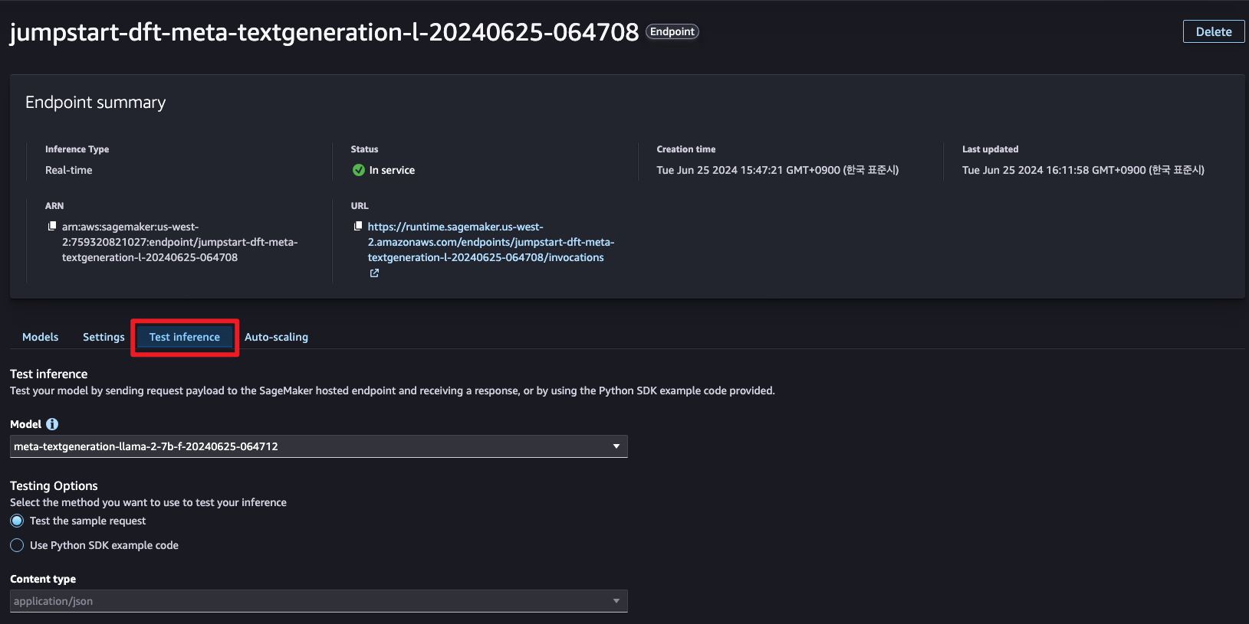Expand the Content type application/json dropdown
Image resolution: width=1249 pixels, height=624 pixels.
319,601
